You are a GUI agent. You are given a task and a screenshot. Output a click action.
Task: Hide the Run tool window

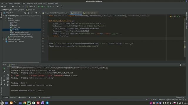(184, 65)
